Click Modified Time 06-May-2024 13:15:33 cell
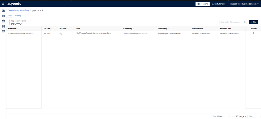 (230, 33)
